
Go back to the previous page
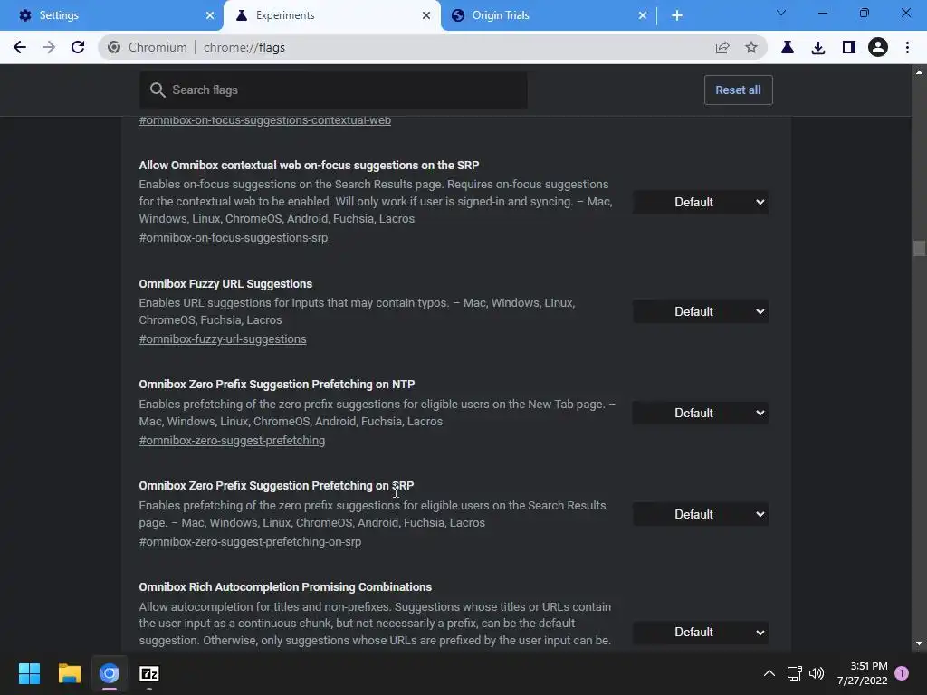pyautogui.click(x=20, y=47)
